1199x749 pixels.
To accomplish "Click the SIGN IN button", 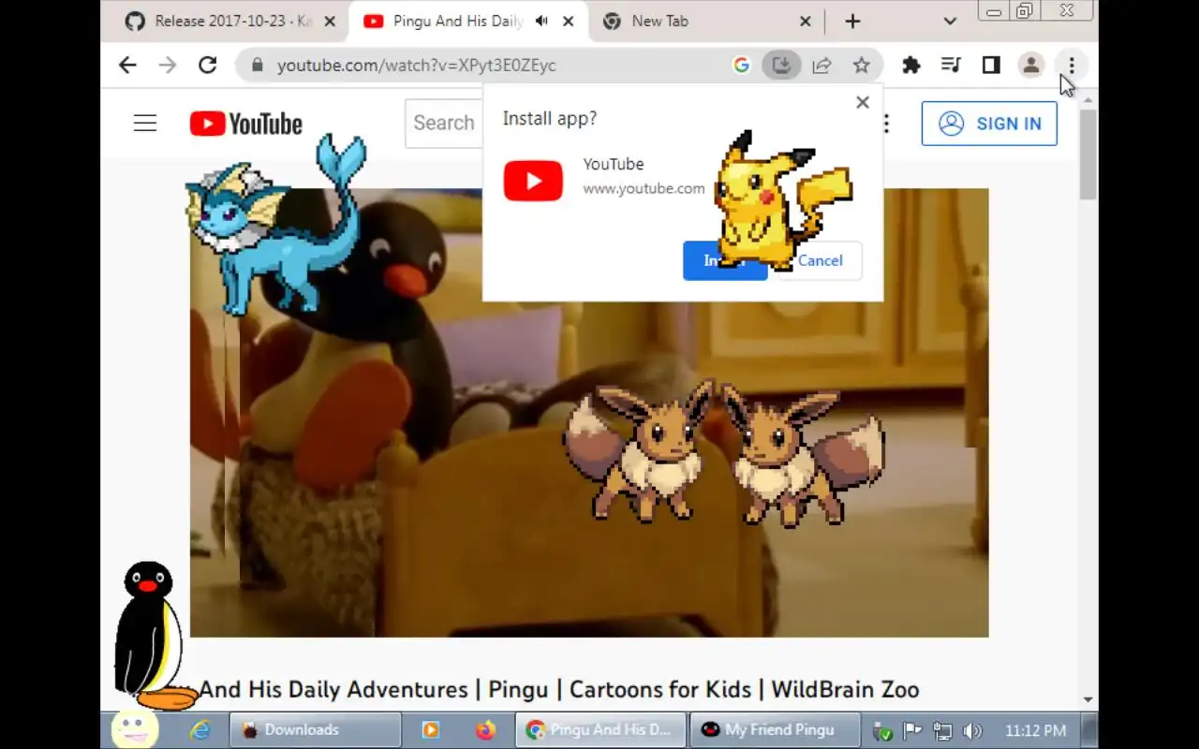I will (x=989, y=124).
